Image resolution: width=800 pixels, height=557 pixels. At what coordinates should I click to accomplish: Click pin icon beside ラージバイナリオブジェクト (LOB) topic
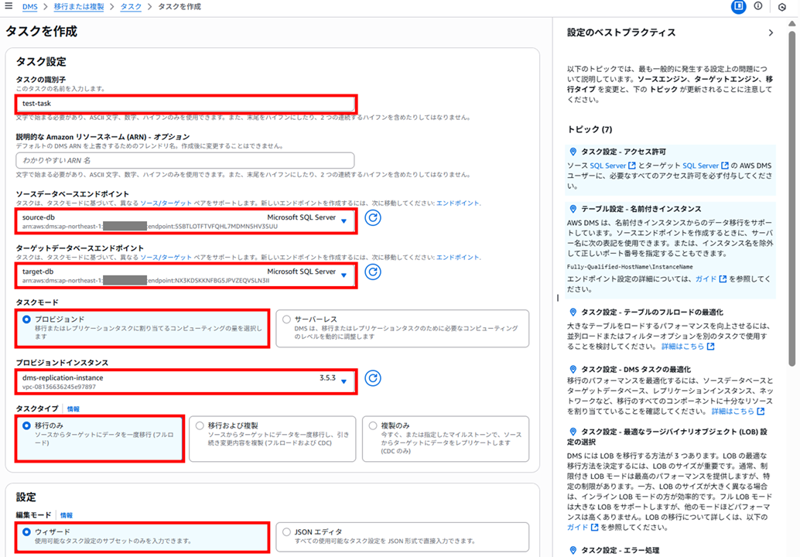[x=573, y=432]
